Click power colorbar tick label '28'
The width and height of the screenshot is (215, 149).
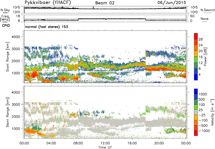click(200, 39)
